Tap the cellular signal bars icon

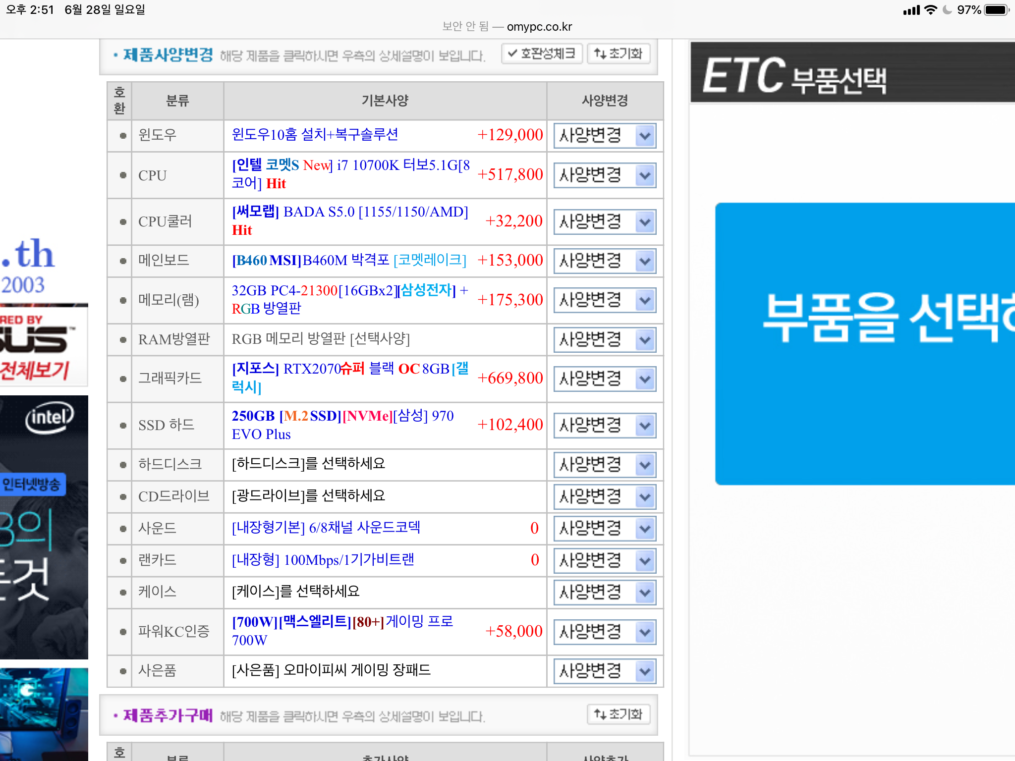pos(911,9)
